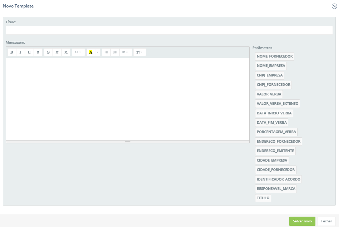
Task: Apply strikethrough to text
Action: [49, 52]
